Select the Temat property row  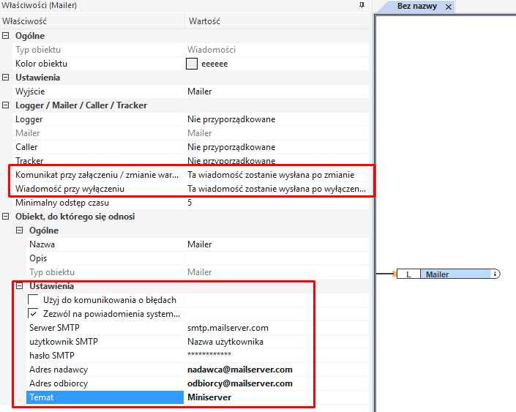pos(104,397)
